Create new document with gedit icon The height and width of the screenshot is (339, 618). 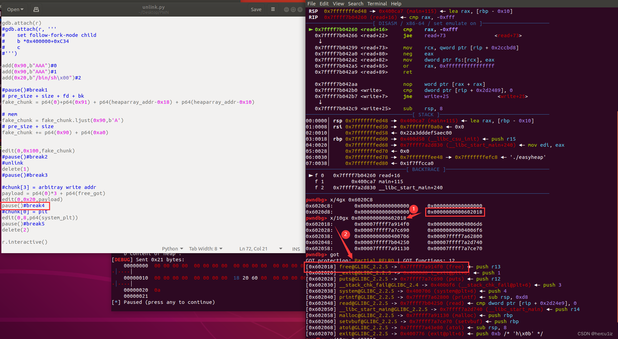pos(36,9)
